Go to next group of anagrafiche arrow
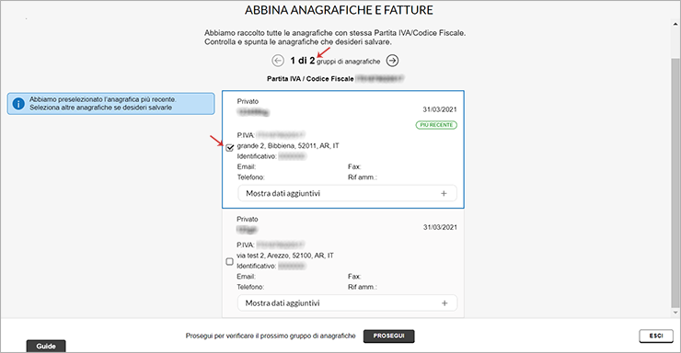This screenshot has height=353, width=681. click(x=393, y=61)
